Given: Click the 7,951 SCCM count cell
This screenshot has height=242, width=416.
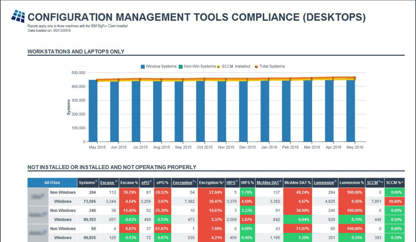Looking at the screenshot, I should 376,201.
